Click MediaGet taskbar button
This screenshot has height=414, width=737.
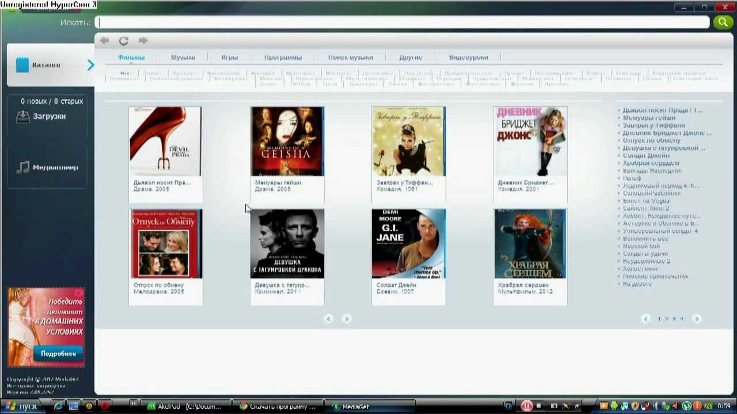tap(369, 406)
